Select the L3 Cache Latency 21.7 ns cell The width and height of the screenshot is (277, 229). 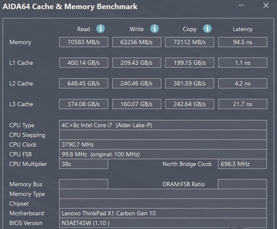pyautogui.click(x=242, y=104)
